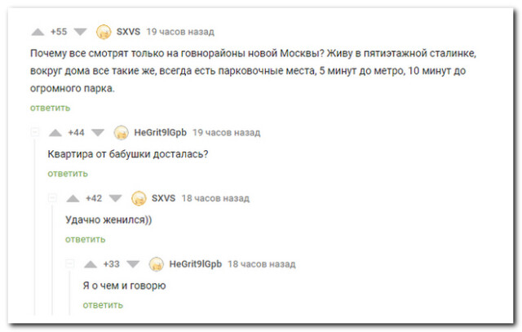522x332 pixels.
Task: Click 'ответить' under the top comment
Action: 51,108
